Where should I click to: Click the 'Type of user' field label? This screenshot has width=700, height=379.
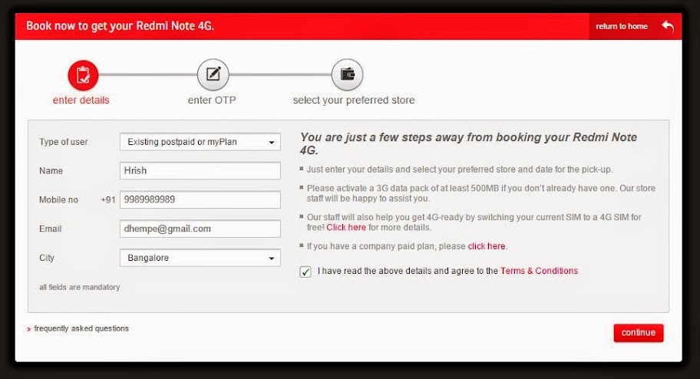coord(64,142)
